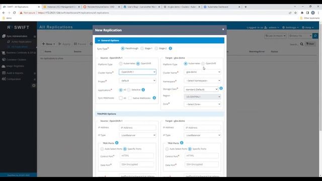The width and height of the screenshot is (322, 181).
Task: Click the search magnifier icon
Action: 302,44
